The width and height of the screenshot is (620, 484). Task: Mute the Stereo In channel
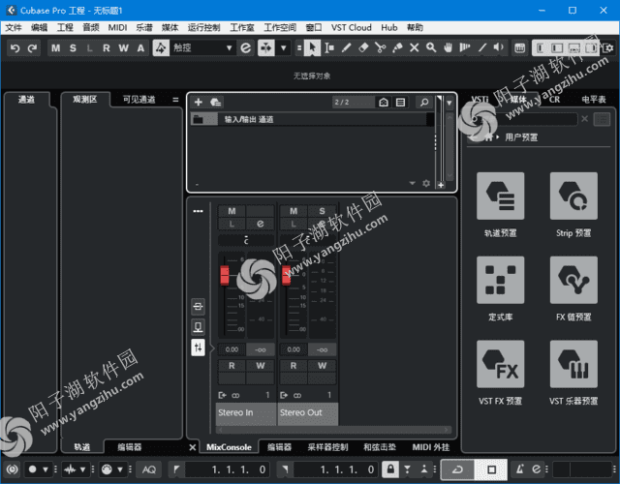[x=232, y=211]
